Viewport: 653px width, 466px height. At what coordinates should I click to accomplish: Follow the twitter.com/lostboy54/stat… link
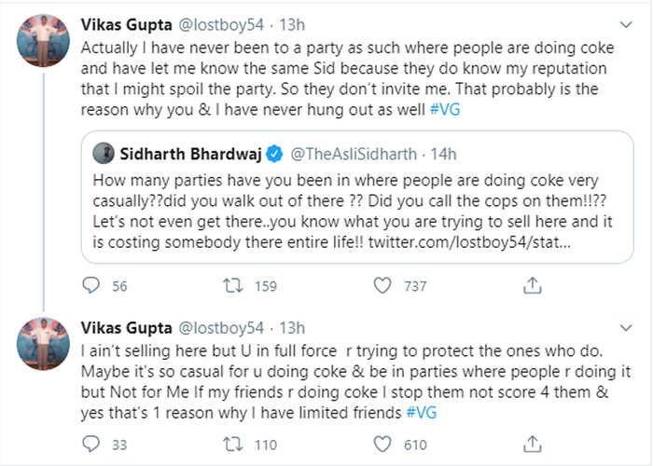click(469, 242)
